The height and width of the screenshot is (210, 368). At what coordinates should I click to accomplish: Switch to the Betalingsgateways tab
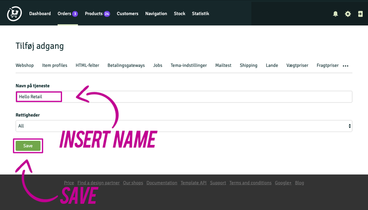pos(126,66)
